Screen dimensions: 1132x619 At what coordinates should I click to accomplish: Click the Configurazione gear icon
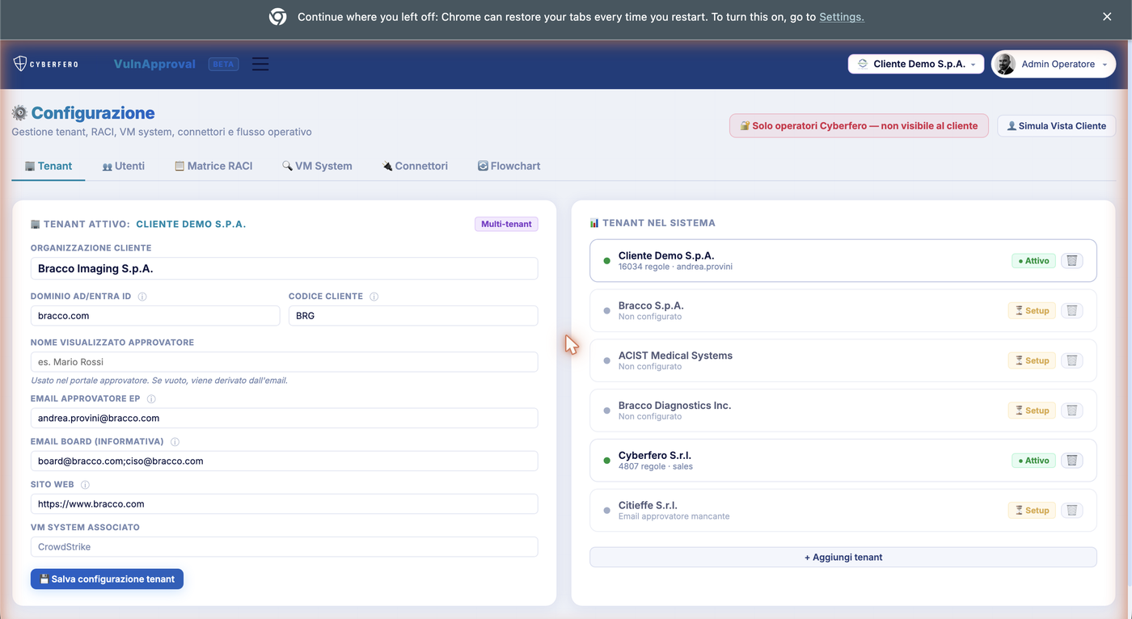click(x=19, y=113)
